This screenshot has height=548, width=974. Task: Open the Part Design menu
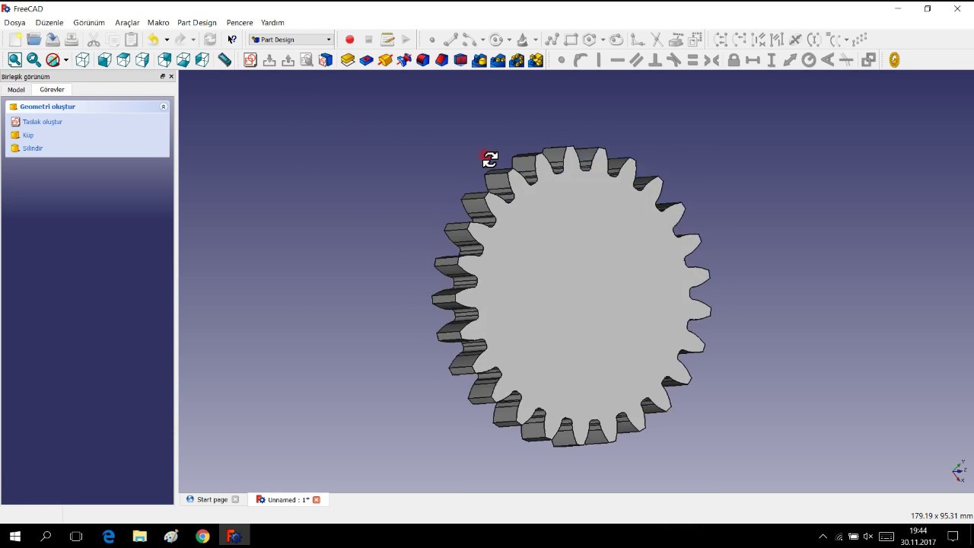pos(197,23)
